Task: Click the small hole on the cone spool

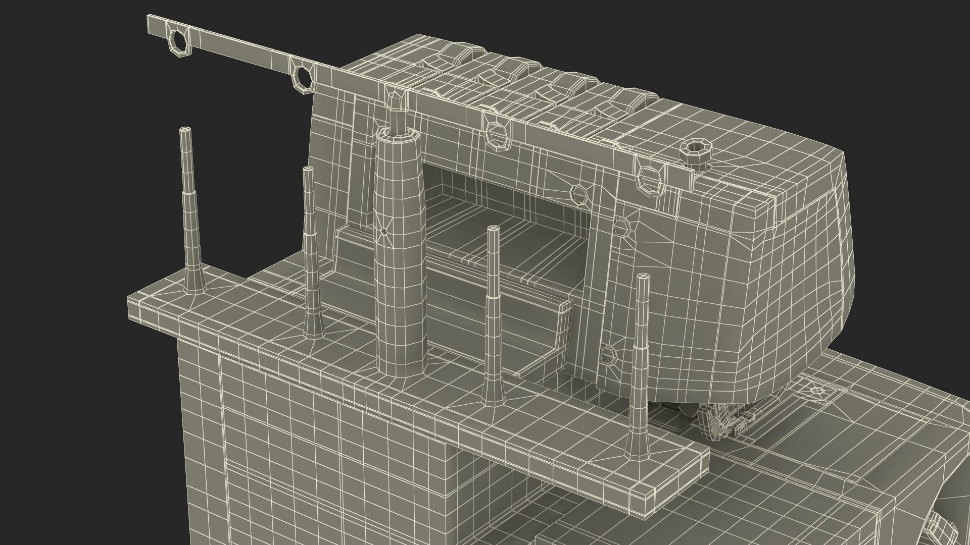Action: pos(384,231)
